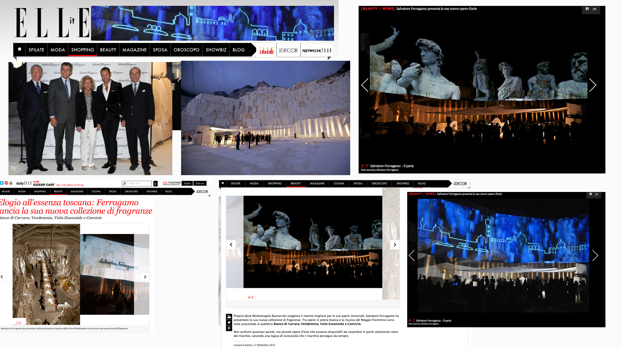Image resolution: width=622 pixels, height=349 pixels.
Task: Share article via Twitter icon beside text
Action: click(x=229, y=323)
